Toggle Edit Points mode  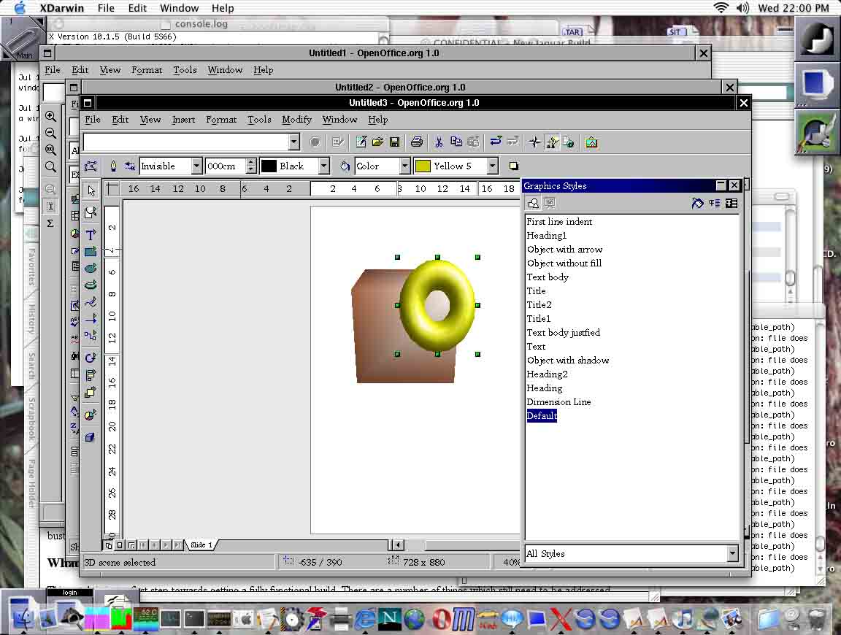[91, 166]
